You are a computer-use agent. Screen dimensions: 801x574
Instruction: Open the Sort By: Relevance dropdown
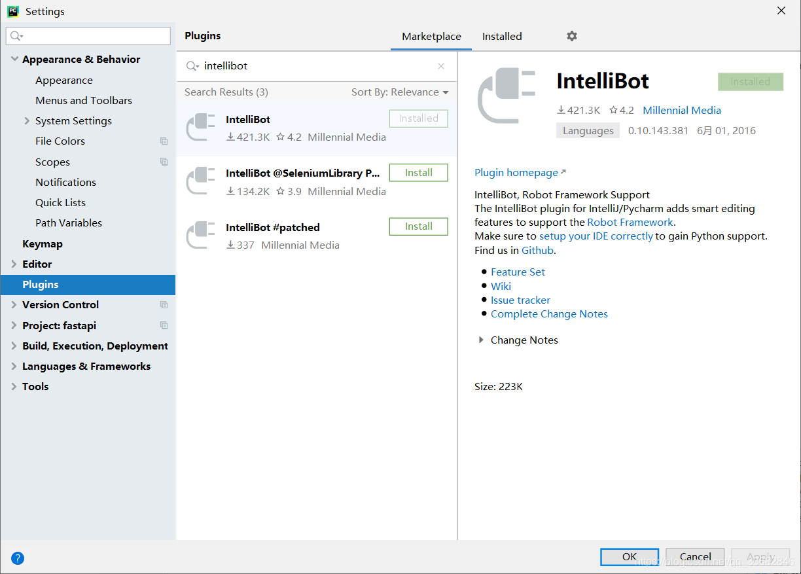400,92
